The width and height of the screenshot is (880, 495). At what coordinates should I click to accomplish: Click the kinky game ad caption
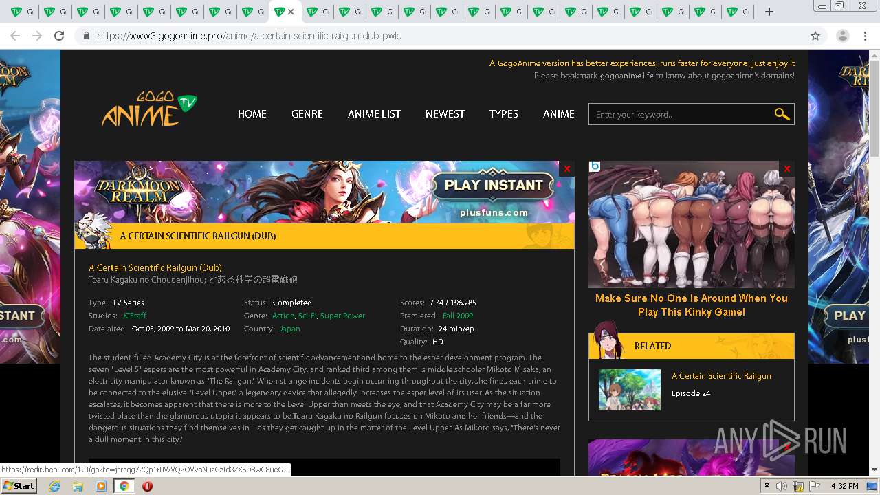click(x=692, y=305)
